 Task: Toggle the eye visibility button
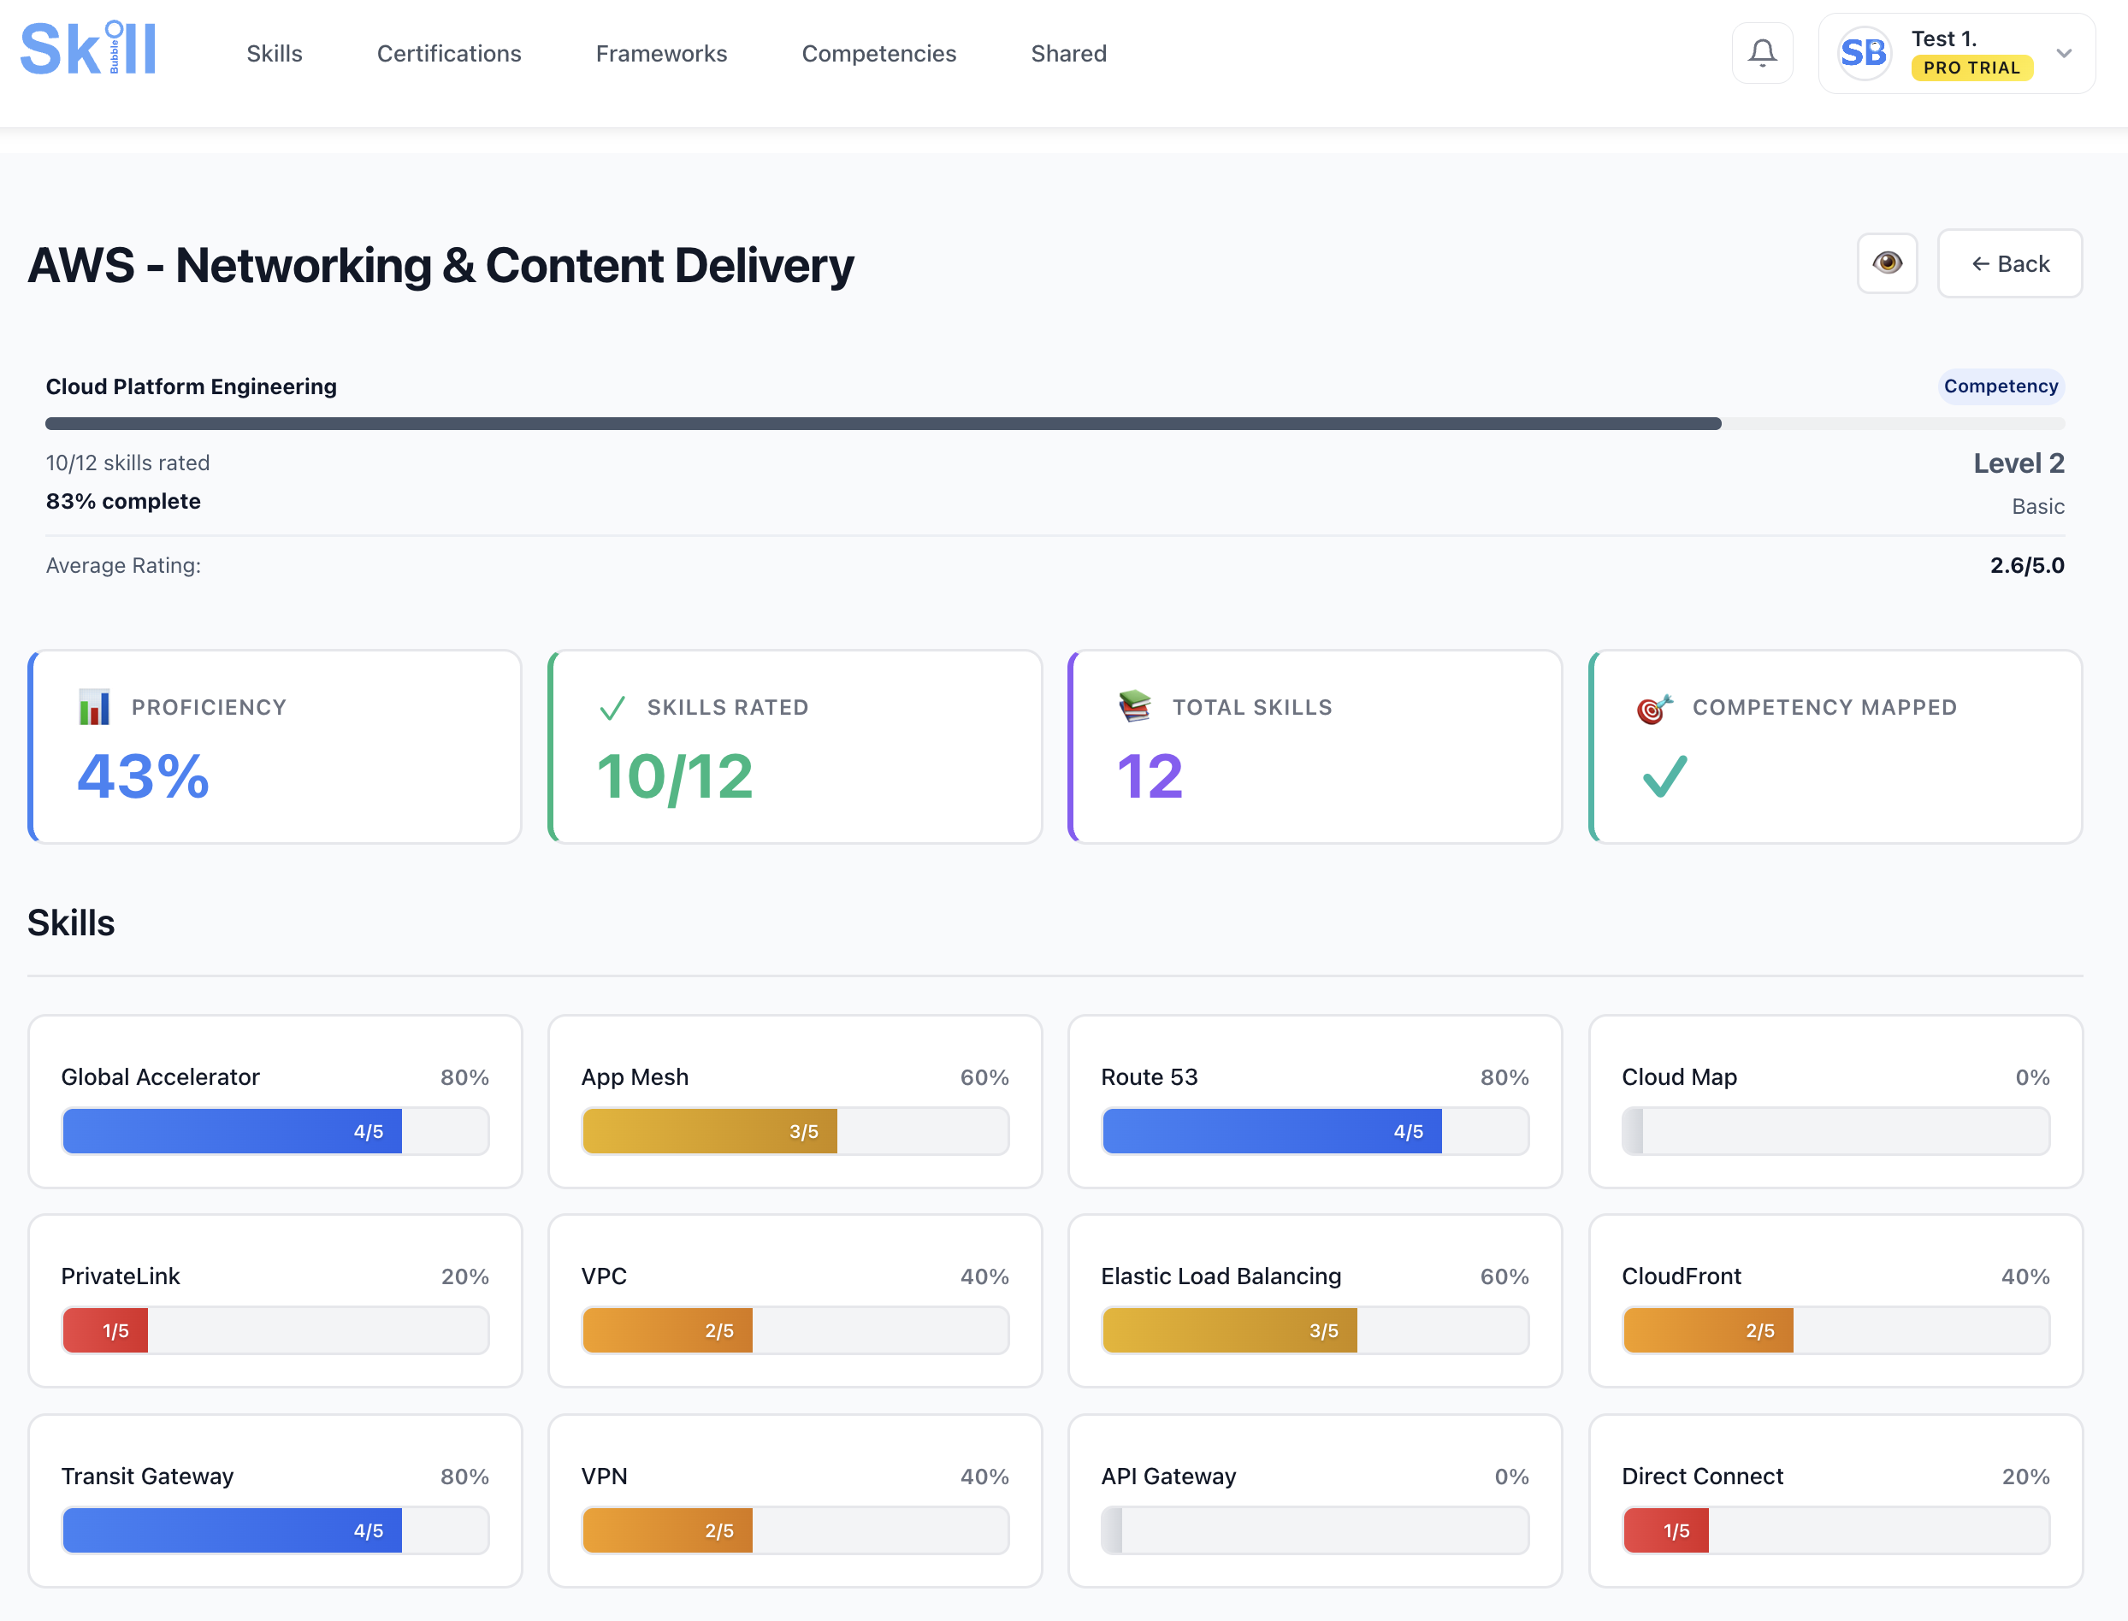pos(1887,263)
